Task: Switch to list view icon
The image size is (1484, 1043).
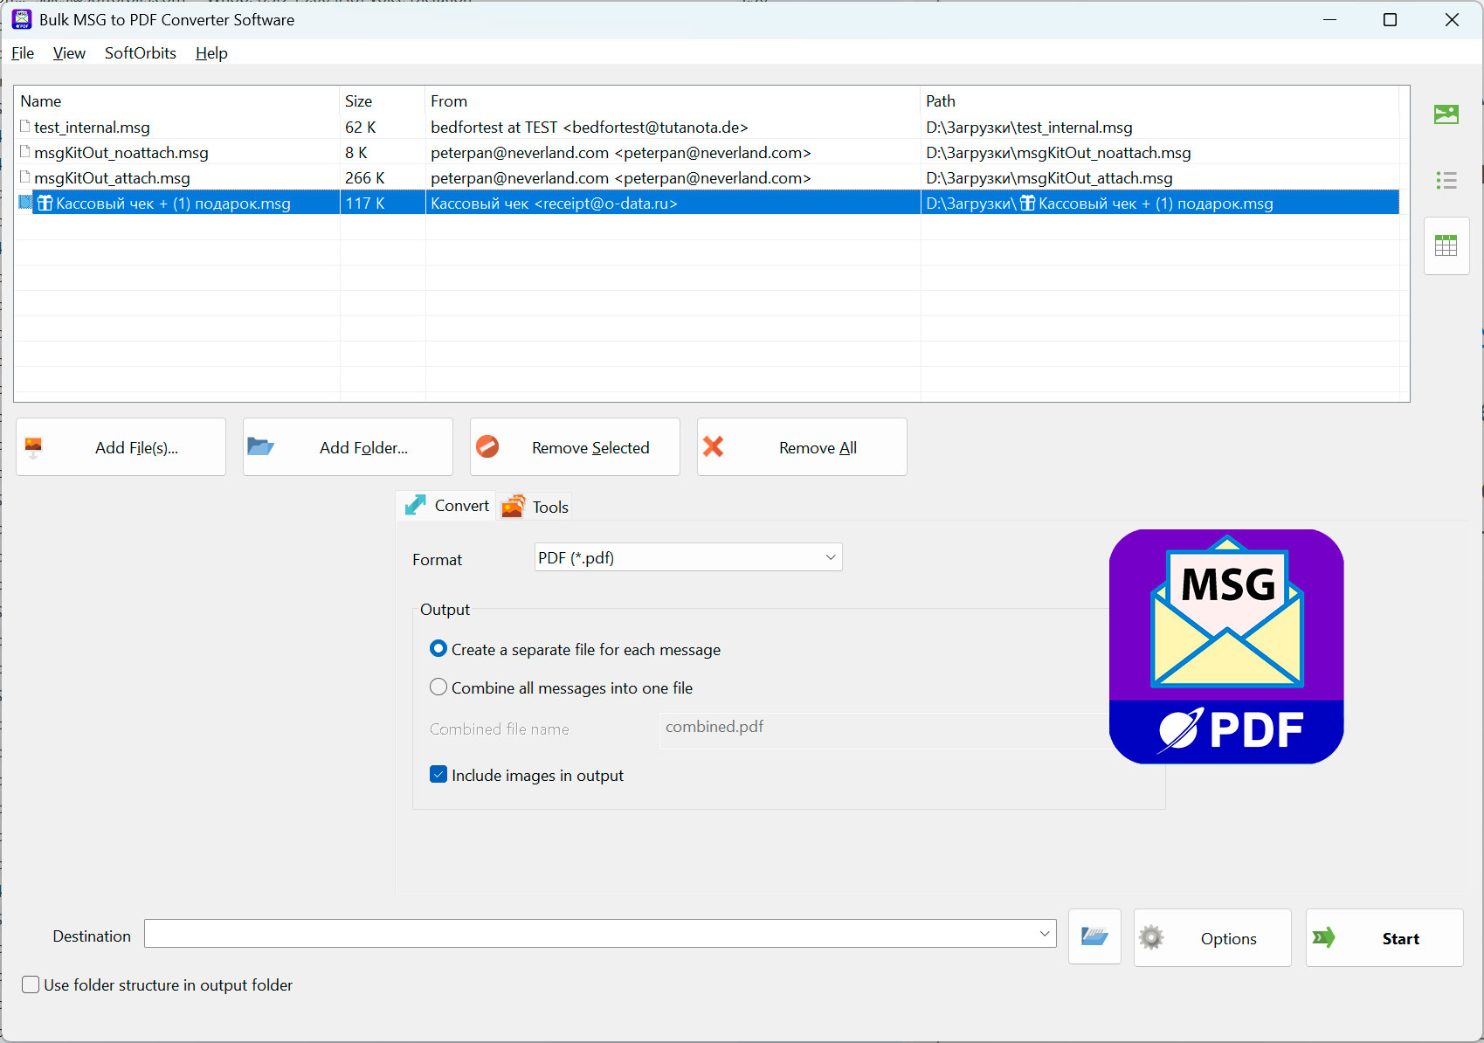Action: [1446, 180]
